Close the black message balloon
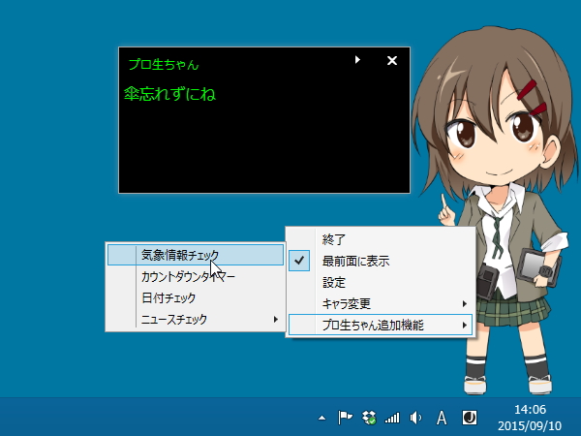 (392, 60)
